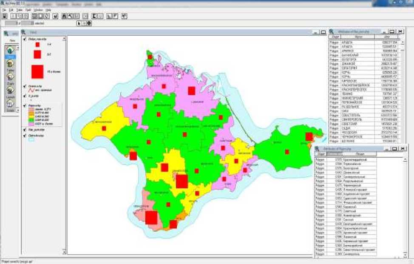Viewport: 414px width, 264px height.
Task: Open Charts in the project window
Action: (x=10, y=78)
